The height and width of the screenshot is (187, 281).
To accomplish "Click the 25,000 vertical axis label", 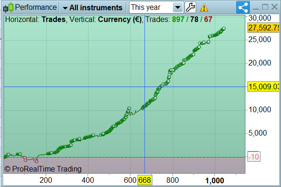I will [x=260, y=40].
